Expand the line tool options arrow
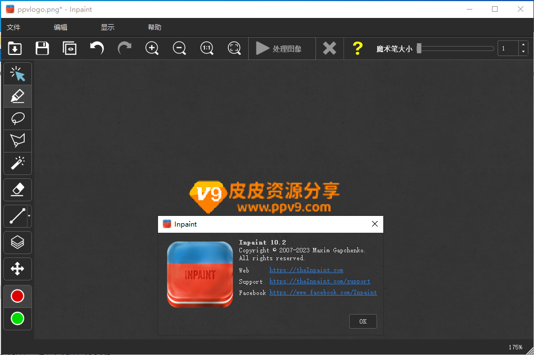Image resolution: width=534 pixels, height=355 pixels. point(29,216)
